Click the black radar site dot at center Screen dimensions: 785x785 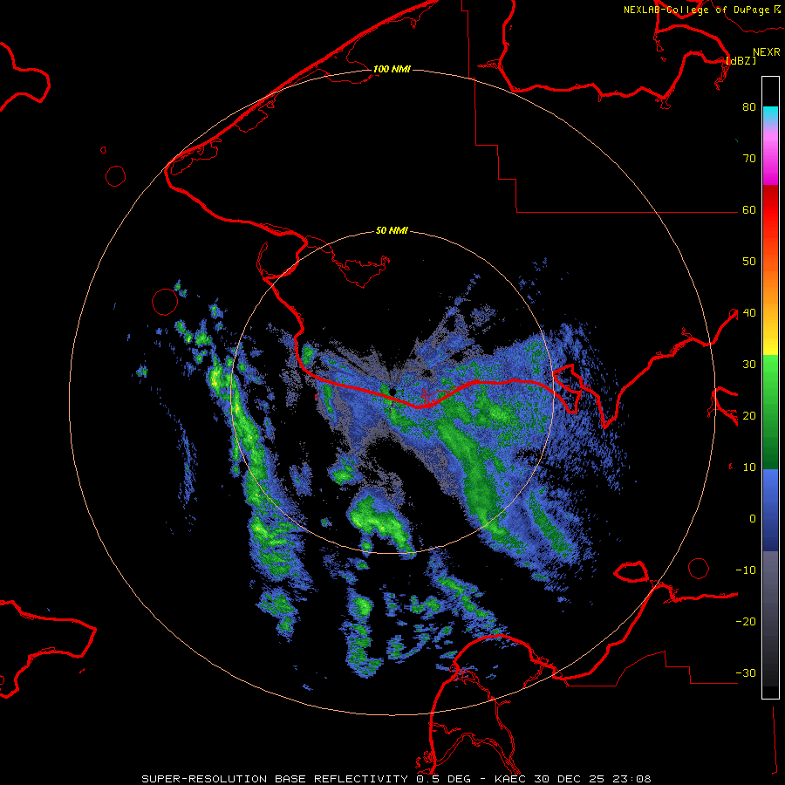pyautogui.click(x=392, y=392)
